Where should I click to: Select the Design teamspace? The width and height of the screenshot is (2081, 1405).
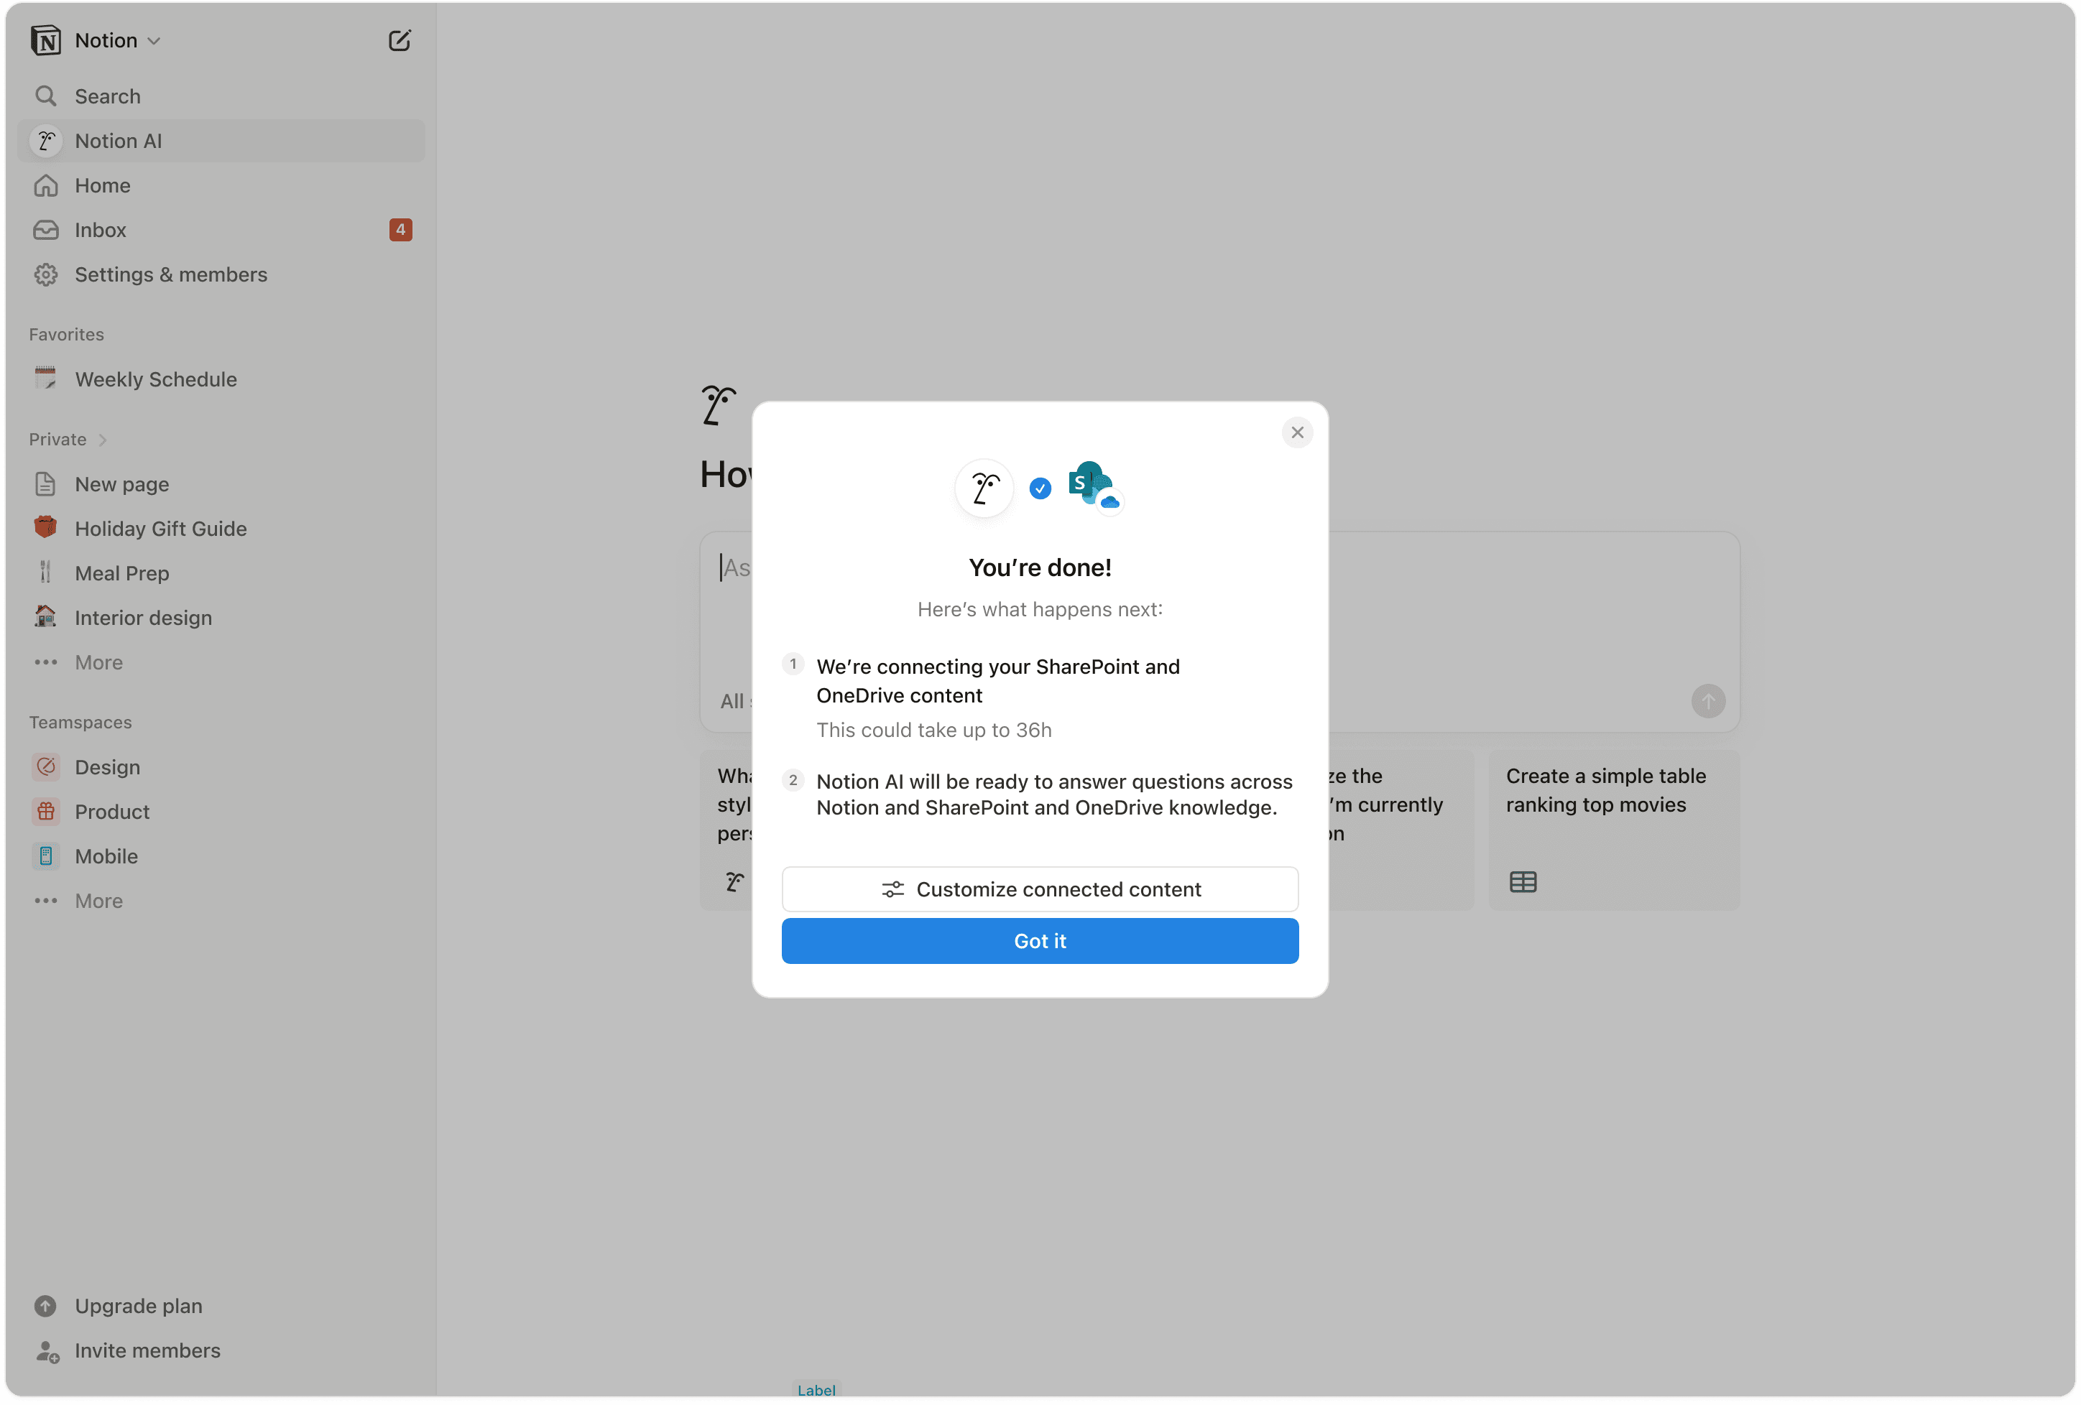coord(106,767)
